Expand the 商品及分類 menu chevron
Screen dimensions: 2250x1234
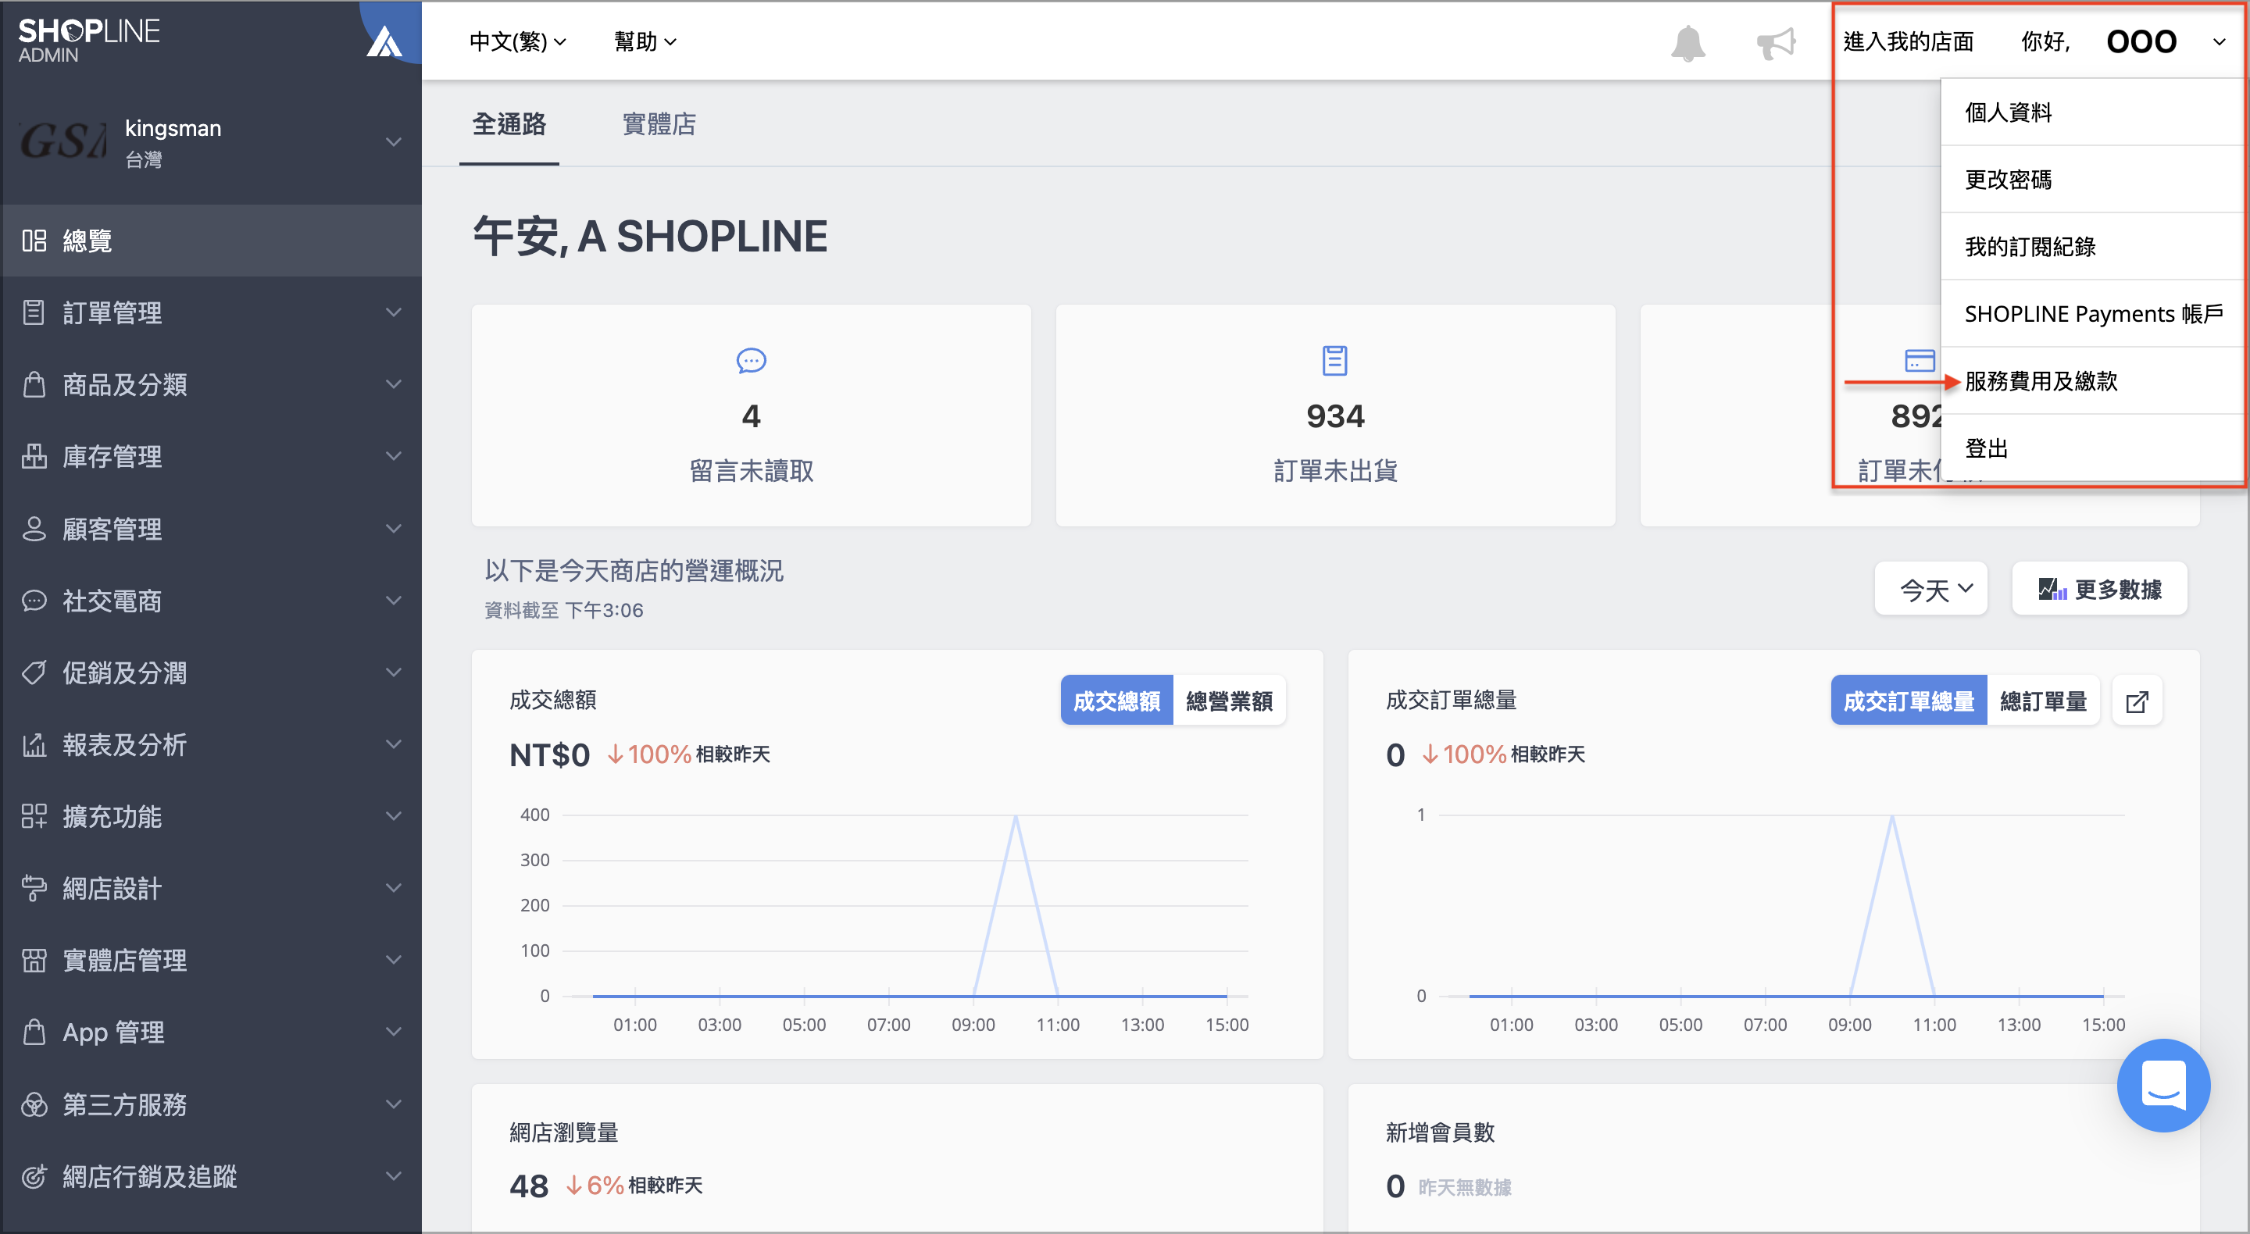coord(394,384)
